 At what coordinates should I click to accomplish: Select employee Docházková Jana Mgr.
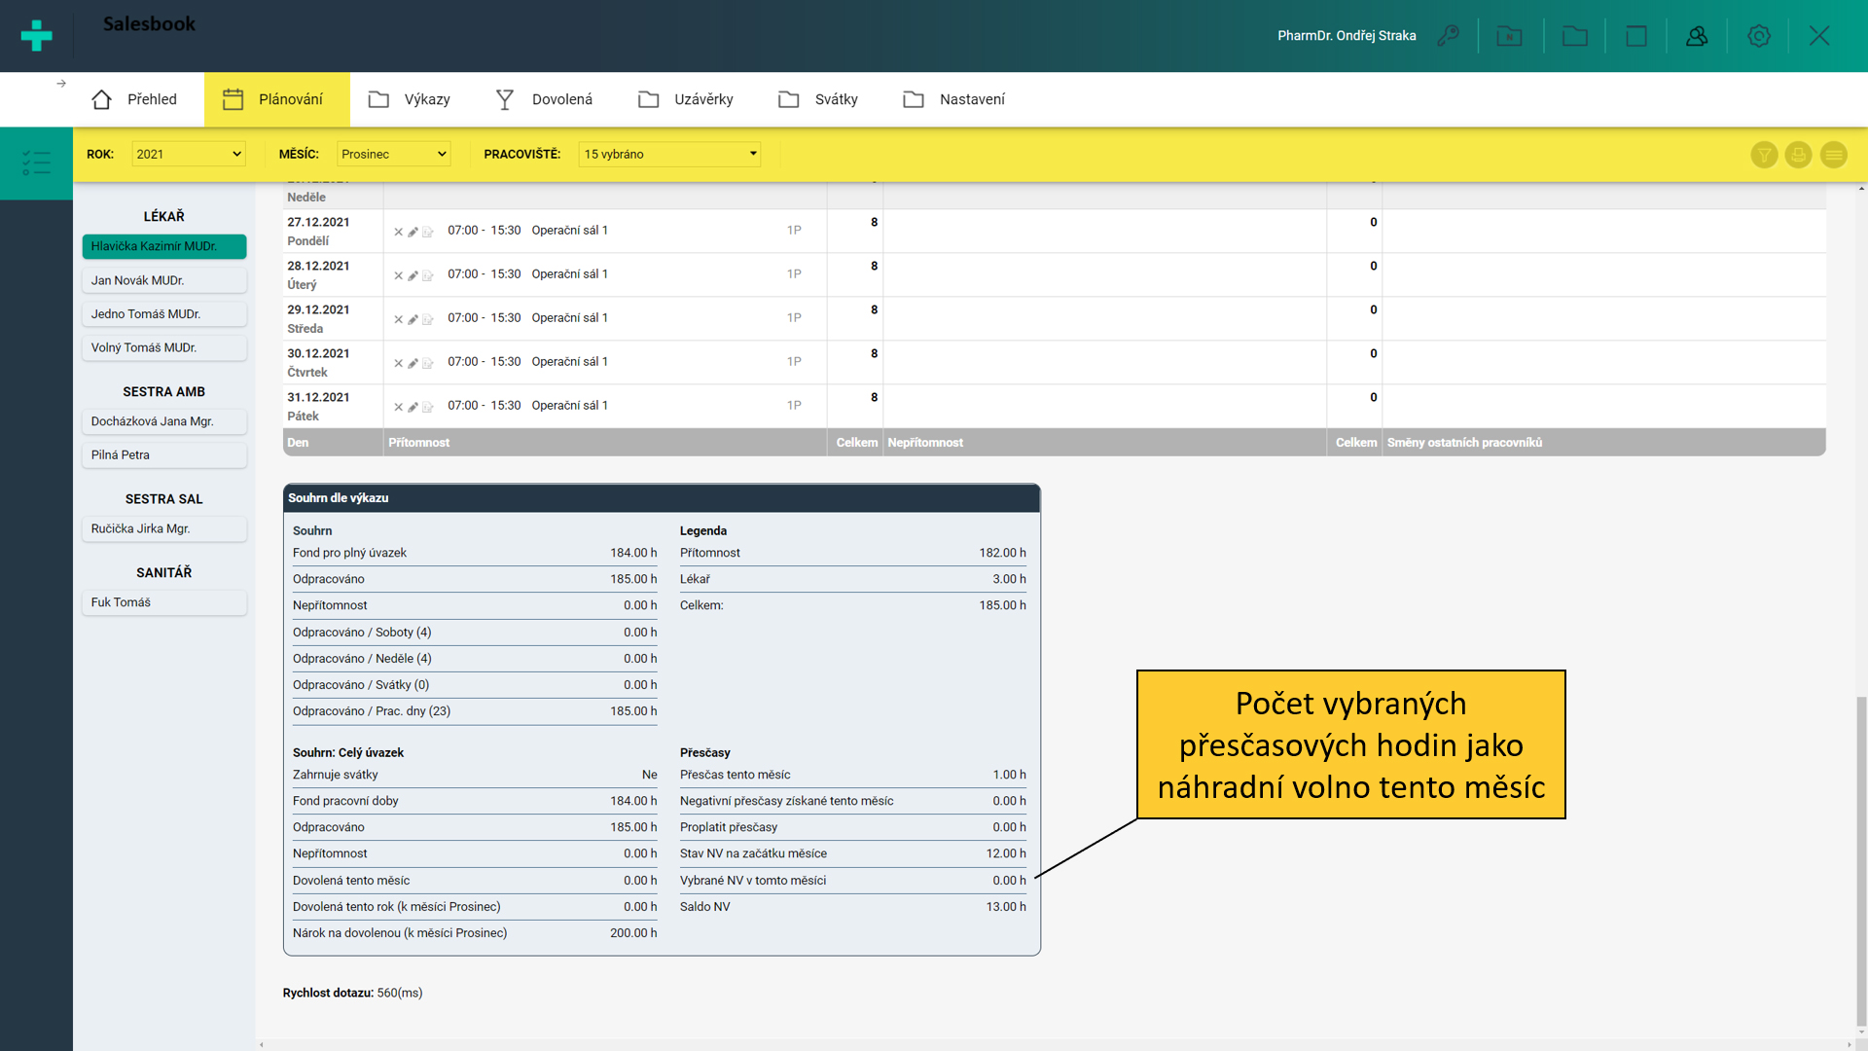coord(163,421)
